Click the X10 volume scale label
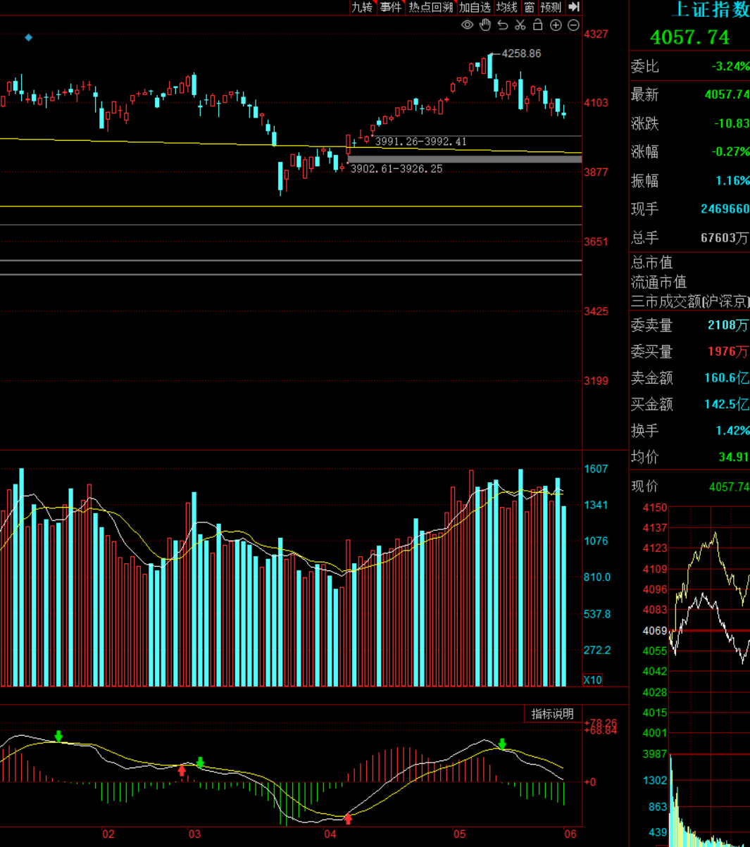Image resolution: width=750 pixels, height=847 pixels. 593,679
